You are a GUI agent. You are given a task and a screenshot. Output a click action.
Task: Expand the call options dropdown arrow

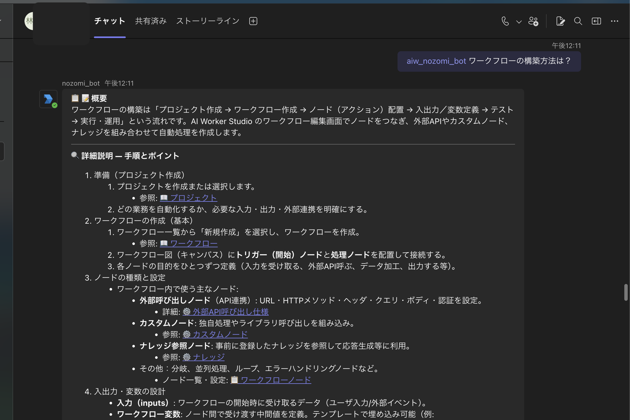pyautogui.click(x=519, y=22)
